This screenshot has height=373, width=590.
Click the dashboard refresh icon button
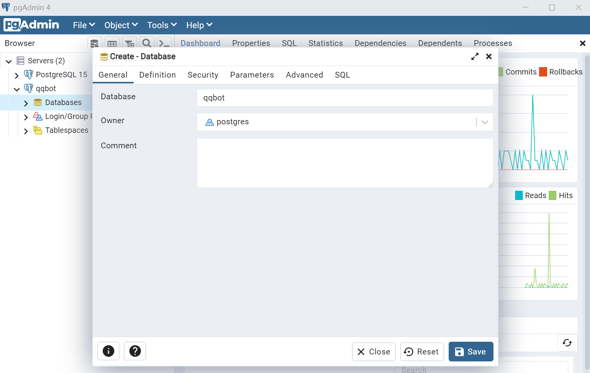(x=567, y=342)
